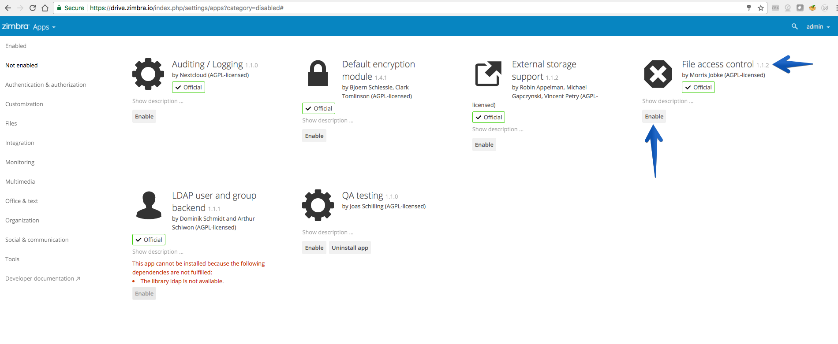The height and width of the screenshot is (344, 838).
Task: Click the Auditing / Logging title
Action: click(207, 64)
